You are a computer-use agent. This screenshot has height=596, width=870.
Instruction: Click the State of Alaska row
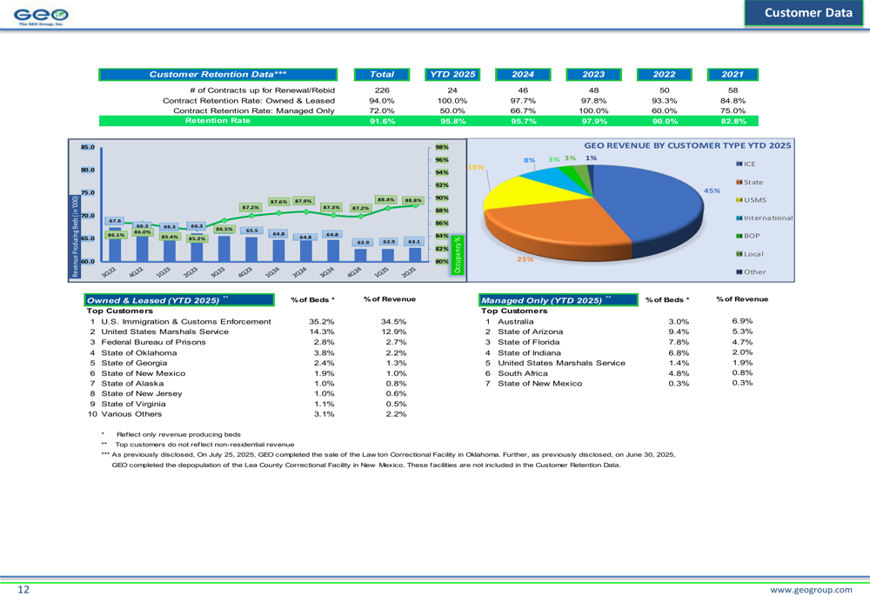(x=248, y=384)
